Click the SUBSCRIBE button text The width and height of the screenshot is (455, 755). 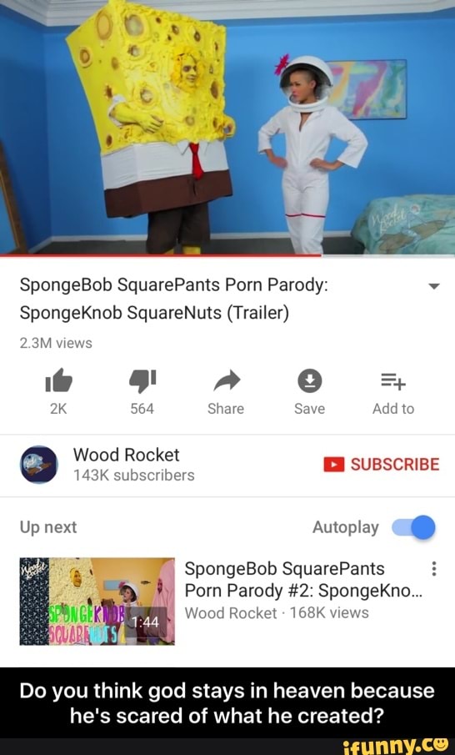pyautogui.click(x=395, y=464)
